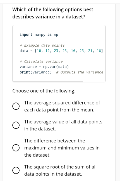Screen dimensions: 120x181
Task: Click label text 'in the dataset.' of second option
Action: tap(40, 129)
